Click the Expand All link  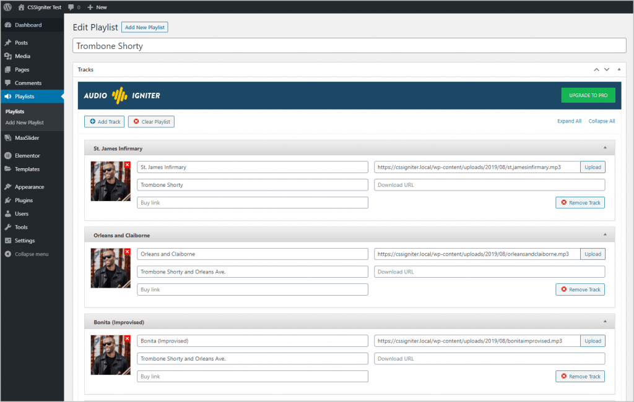click(x=569, y=121)
